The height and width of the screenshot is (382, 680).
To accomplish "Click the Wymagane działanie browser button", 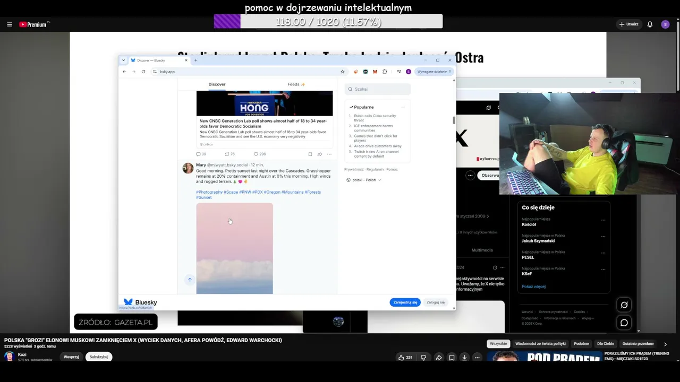I will tap(434, 72).
